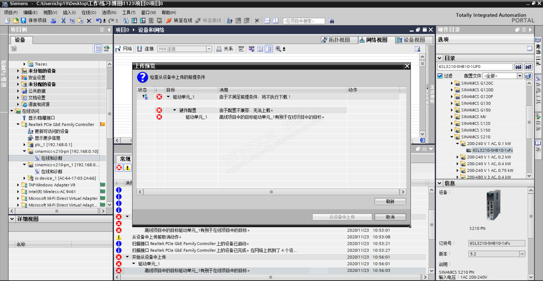Click the compile icon in main toolbar

[126, 21]
